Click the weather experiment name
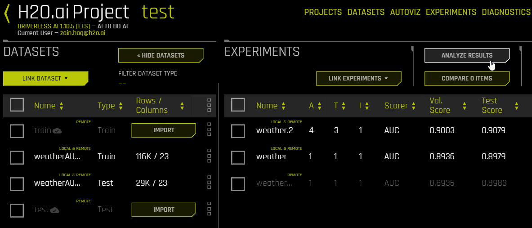Image resolution: width=532 pixels, height=228 pixels. point(272,156)
